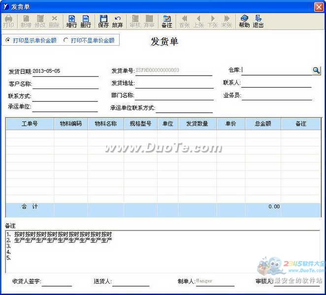Select the 打印不显单价金额 radio option
The image size is (326, 295).
(66, 40)
